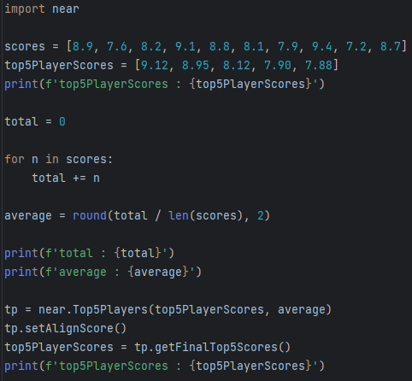The height and width of the screenshot is (381, 412).
Task: Click the in keyword of the loop
Action: tap(52, 159)
